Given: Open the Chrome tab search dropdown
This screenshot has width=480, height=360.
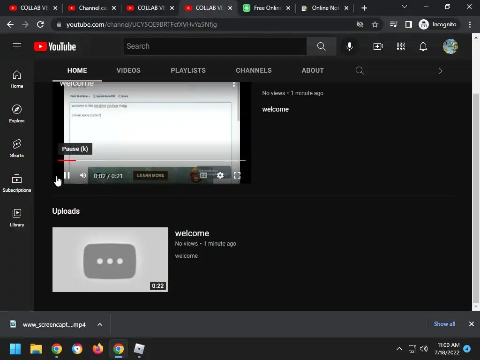Looking at the screenshot, I should point(405,7).
